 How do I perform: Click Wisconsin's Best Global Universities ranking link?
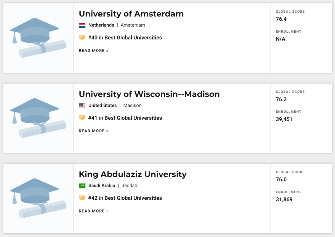tap(133, 118)
